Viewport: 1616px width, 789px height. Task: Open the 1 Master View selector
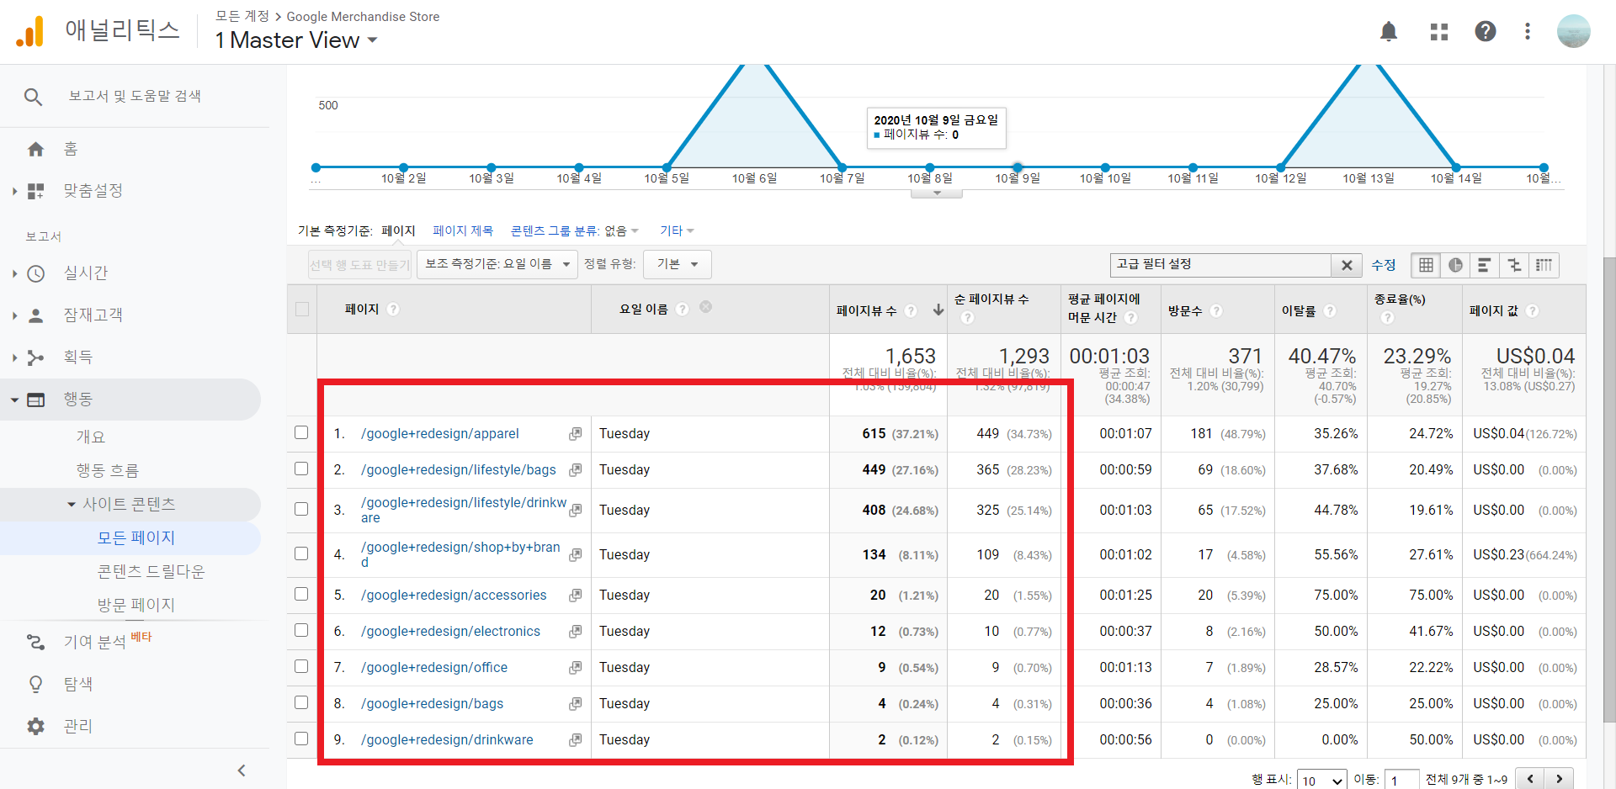click(x=295, y=40)
